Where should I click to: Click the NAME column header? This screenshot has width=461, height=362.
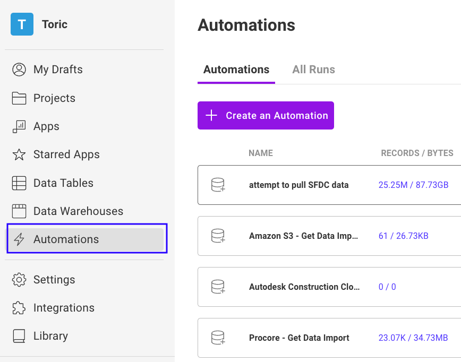coord(261,153)
